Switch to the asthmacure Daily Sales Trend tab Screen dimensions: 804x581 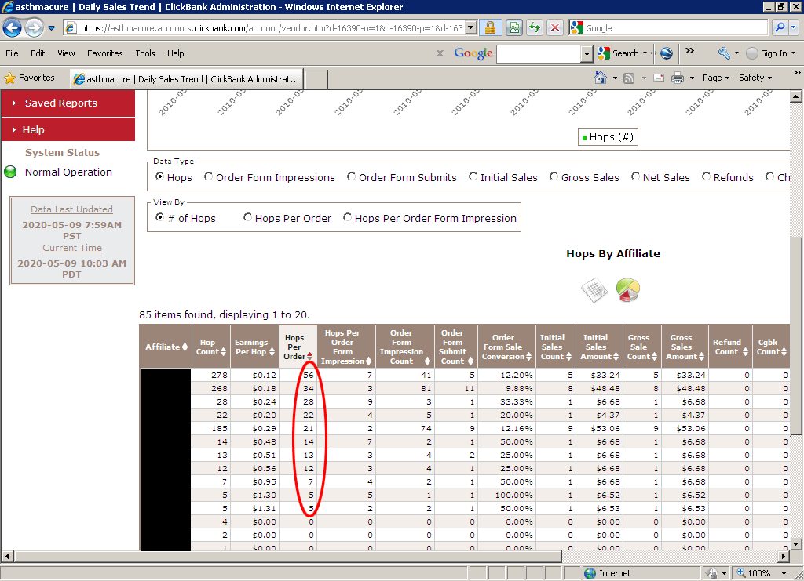(x=186, y=79)
